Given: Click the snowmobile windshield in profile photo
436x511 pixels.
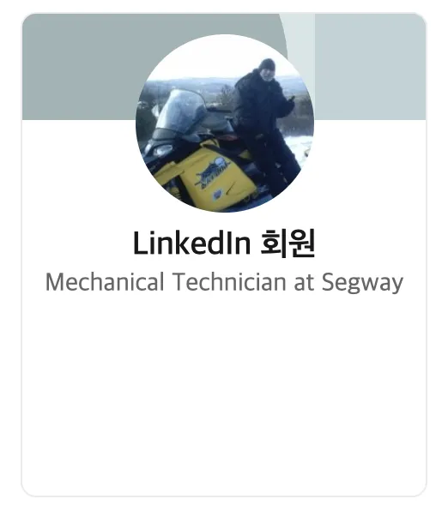Looking at the screenshot, I should point(181,111).
